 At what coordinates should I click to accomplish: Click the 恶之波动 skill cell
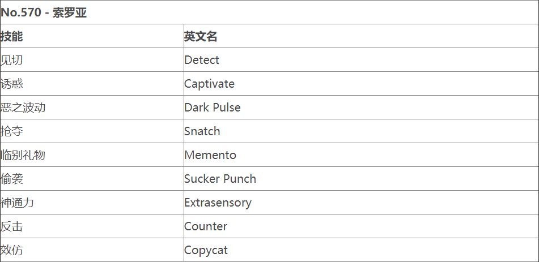point(23,108)
